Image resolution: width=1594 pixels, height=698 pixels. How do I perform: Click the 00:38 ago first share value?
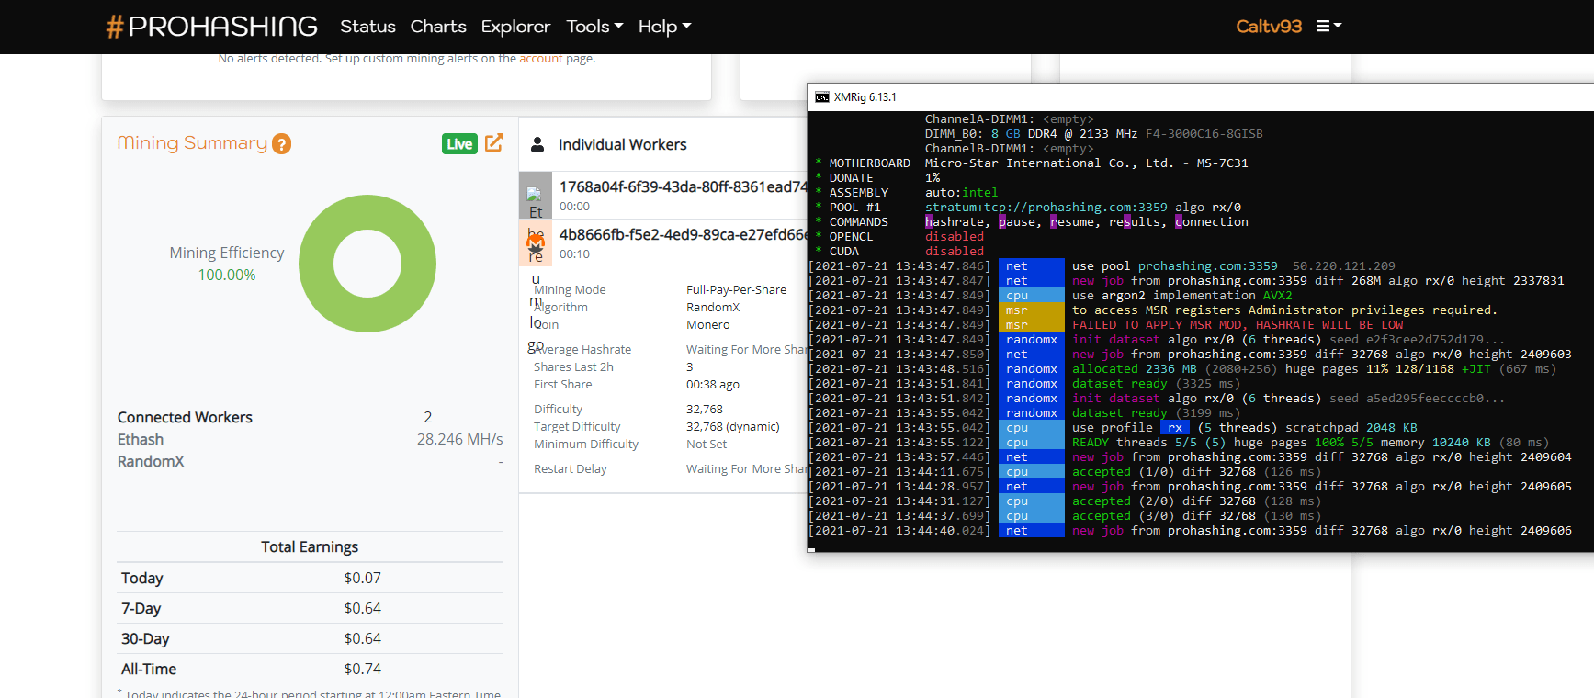coord(713,385)
